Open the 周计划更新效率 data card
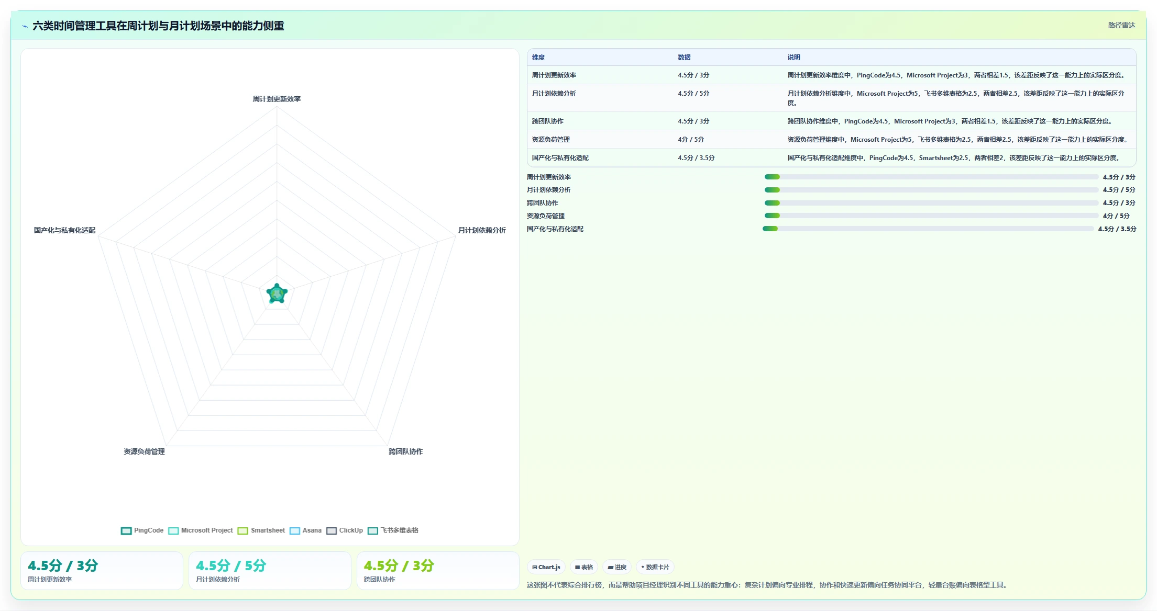This screenshot has width=1157, height=611. (x=102, y=571)
